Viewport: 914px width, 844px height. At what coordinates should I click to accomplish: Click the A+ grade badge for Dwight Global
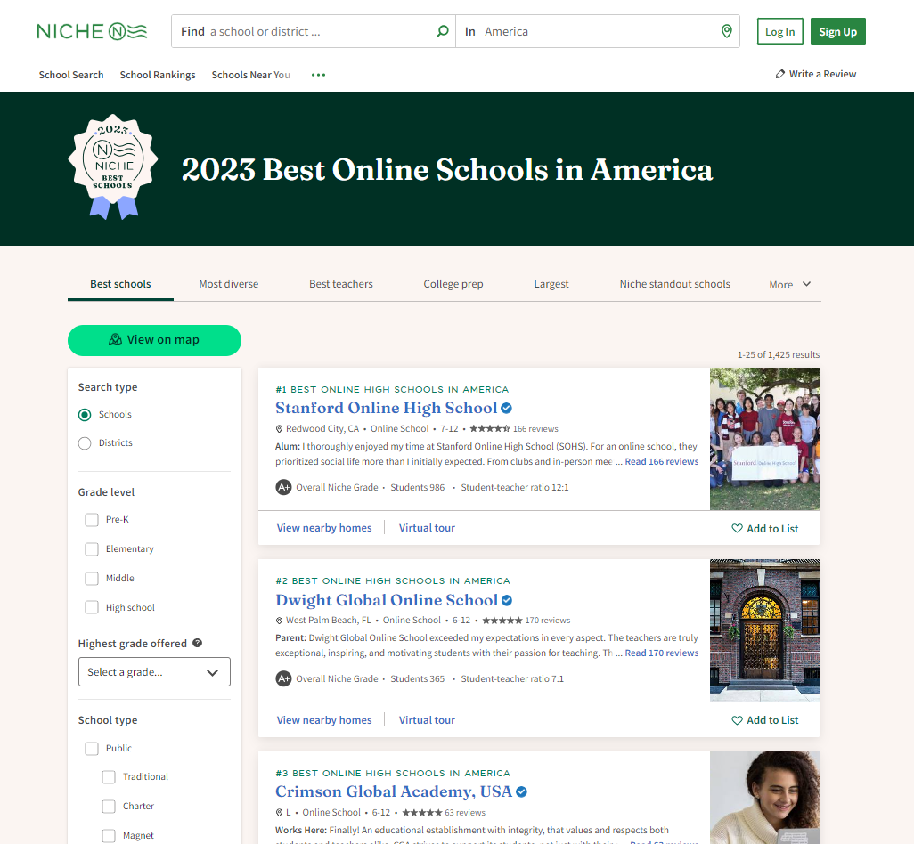283,678
